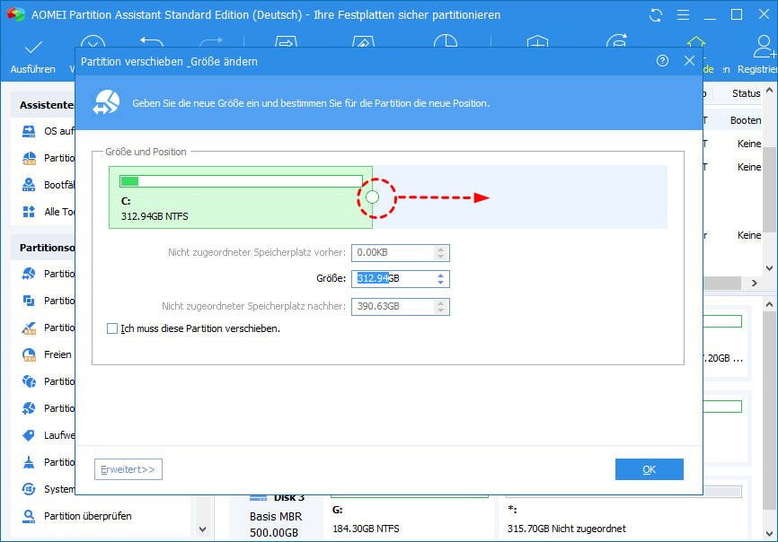The width and height of the screenshot is (778, 542).
Task: Select Partition überprüfen in the sidebar
Action: (x=63, y=516)
